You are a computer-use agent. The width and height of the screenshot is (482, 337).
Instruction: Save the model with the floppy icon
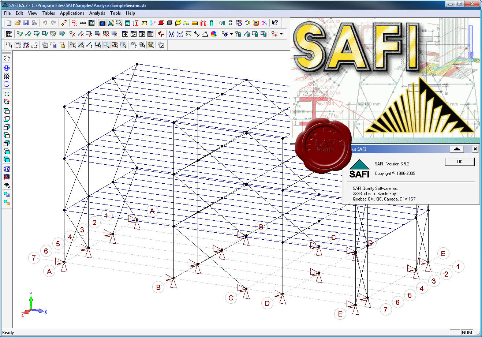pos(26,23)
